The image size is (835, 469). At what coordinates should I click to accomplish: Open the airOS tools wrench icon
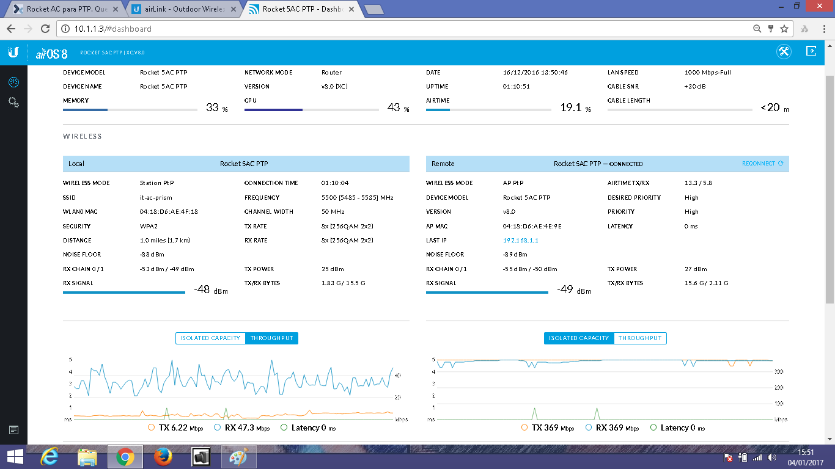coord(784,52)
